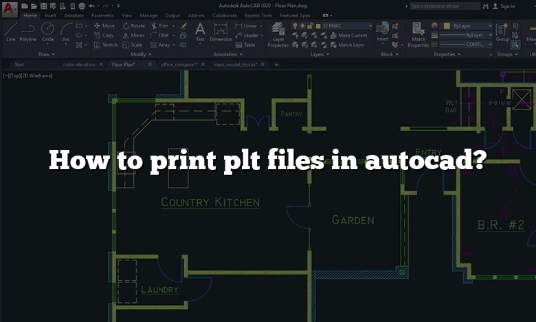Toggle layer lock padlock icon
This screenshot has height=322, width=536.
[310, 26]
